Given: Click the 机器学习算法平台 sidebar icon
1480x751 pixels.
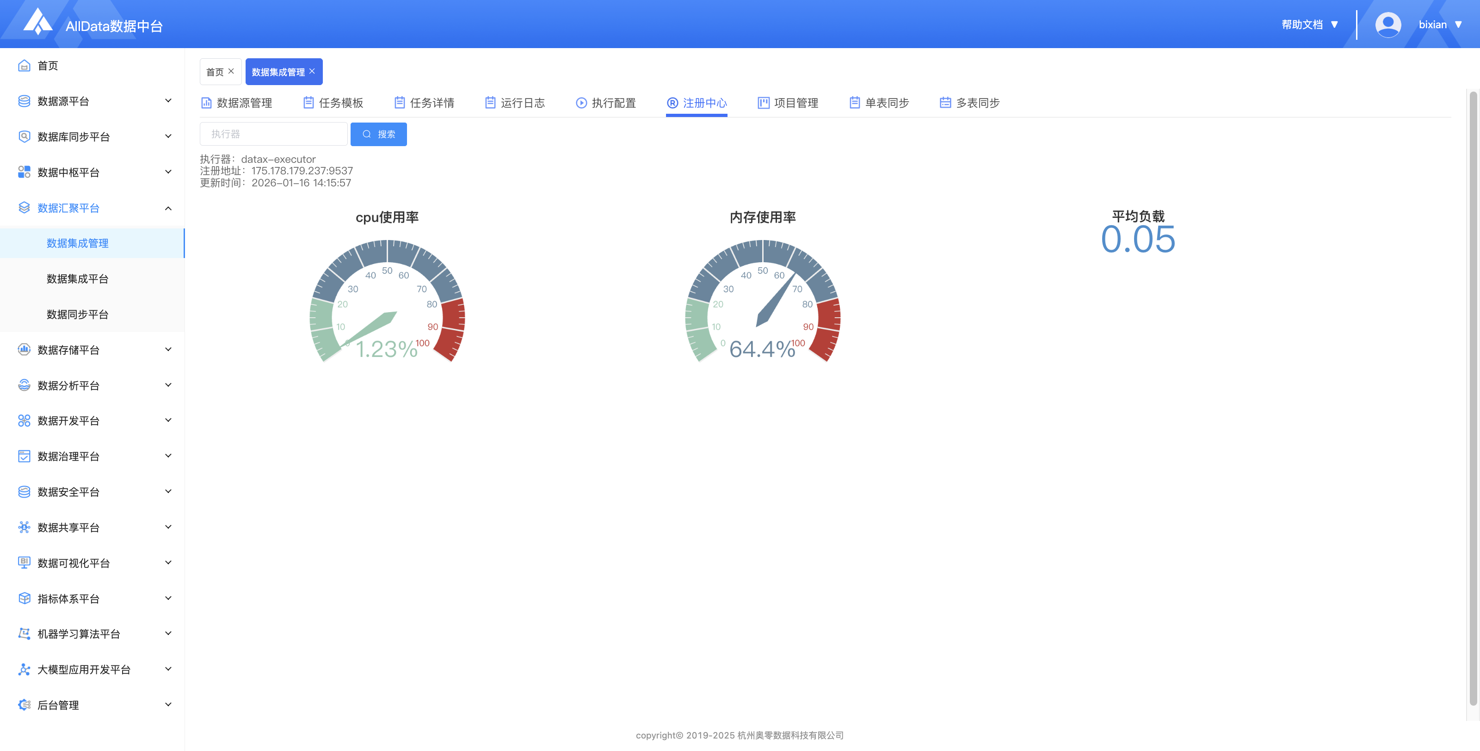Looking at the screenshot, I should [24, 634].
